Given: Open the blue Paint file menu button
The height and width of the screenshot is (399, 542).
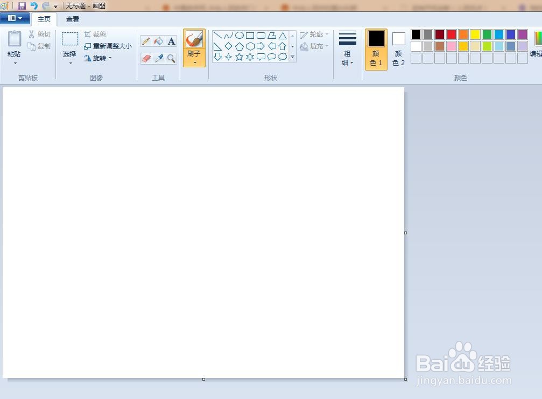Looking at the screenshot, I should pyautogui.click(x=15, y=18).
